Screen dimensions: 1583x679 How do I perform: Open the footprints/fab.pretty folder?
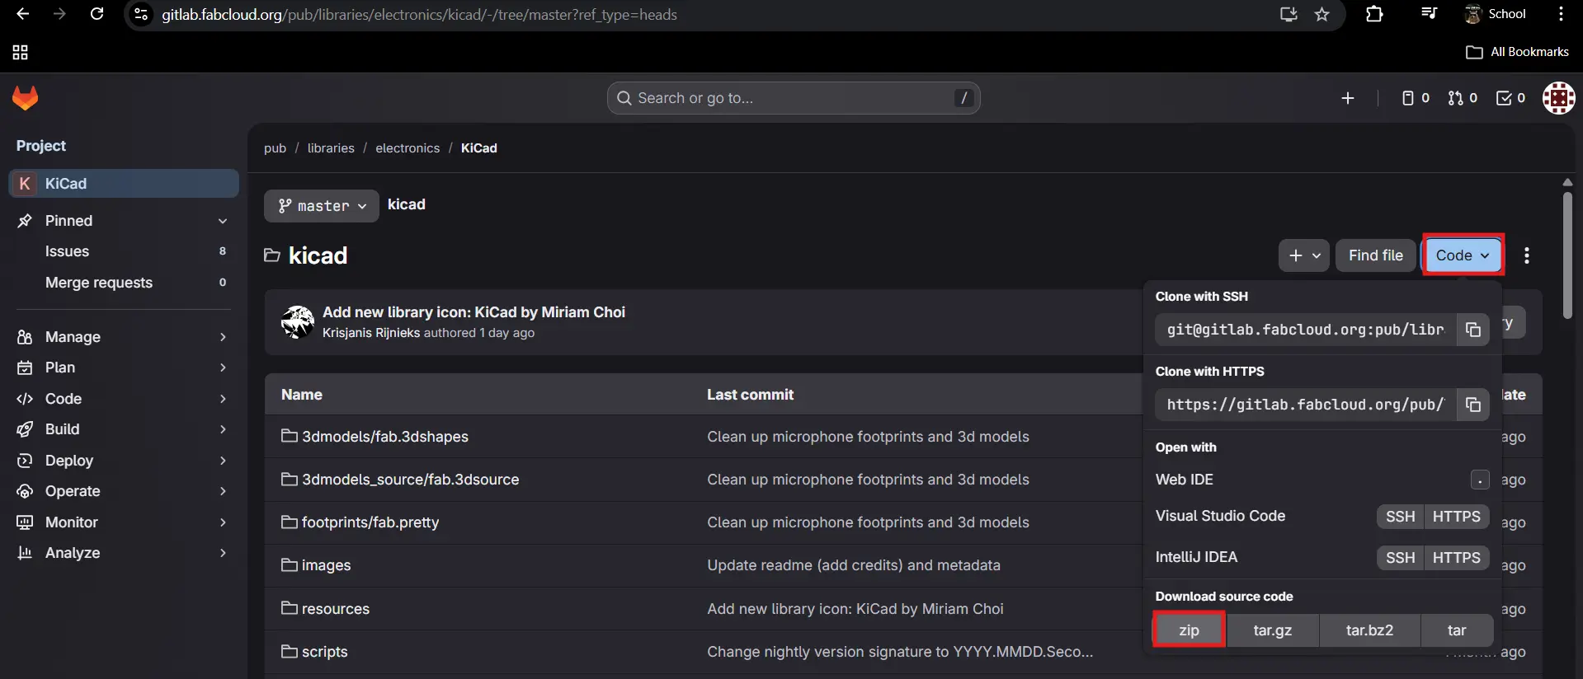tap(370, 522)
